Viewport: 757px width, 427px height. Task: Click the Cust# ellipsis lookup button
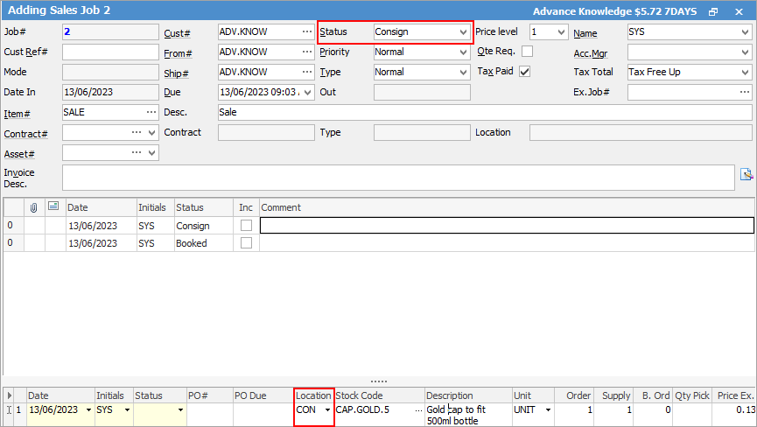306,31
